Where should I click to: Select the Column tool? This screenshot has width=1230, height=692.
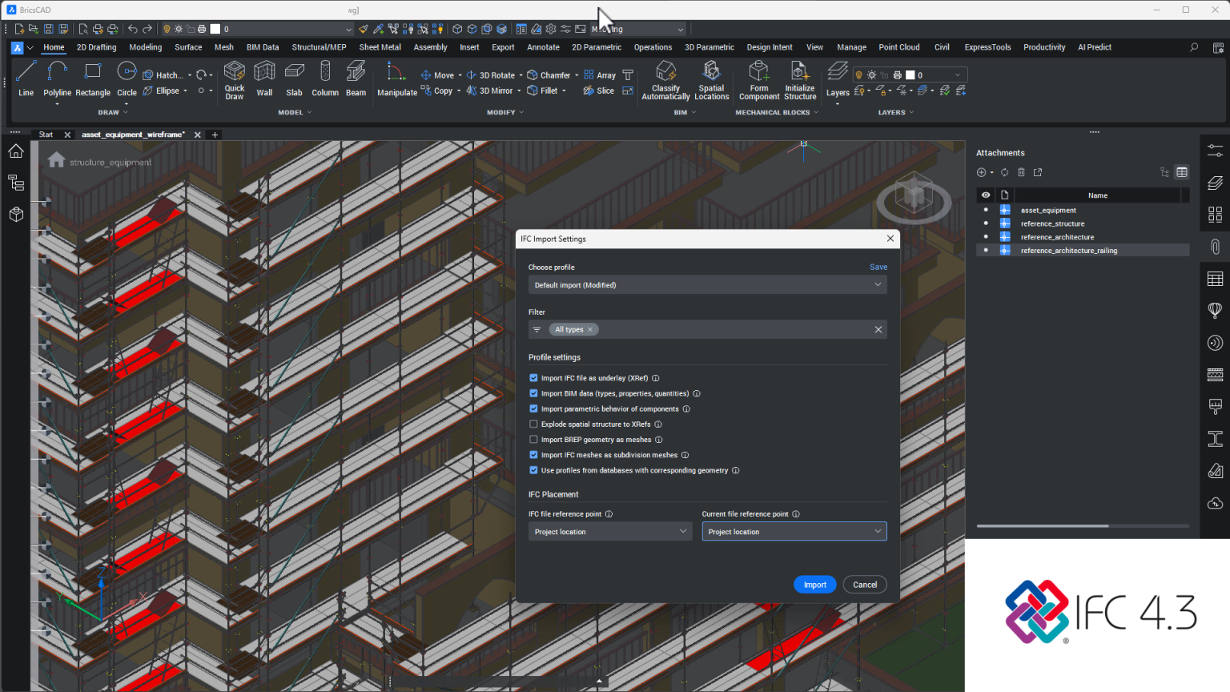pyautogui.click(x=324, y=80)
